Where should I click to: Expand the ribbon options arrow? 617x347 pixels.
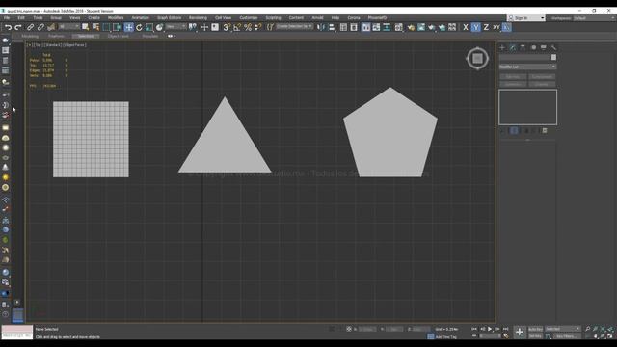[x=171, y=36]
